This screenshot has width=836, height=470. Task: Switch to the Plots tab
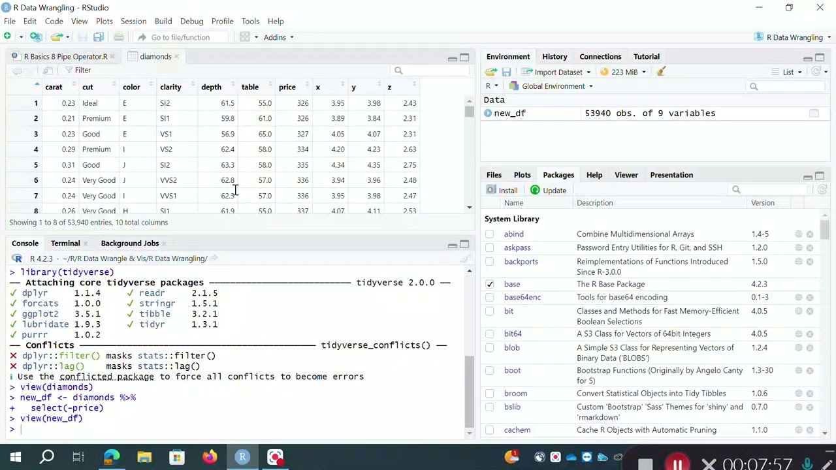(522, 175)
